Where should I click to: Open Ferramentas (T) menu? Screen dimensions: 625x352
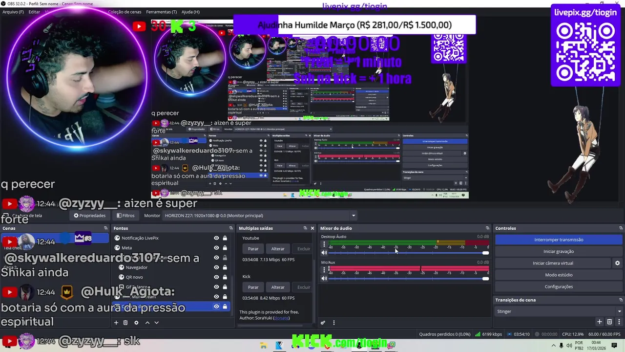161,12
